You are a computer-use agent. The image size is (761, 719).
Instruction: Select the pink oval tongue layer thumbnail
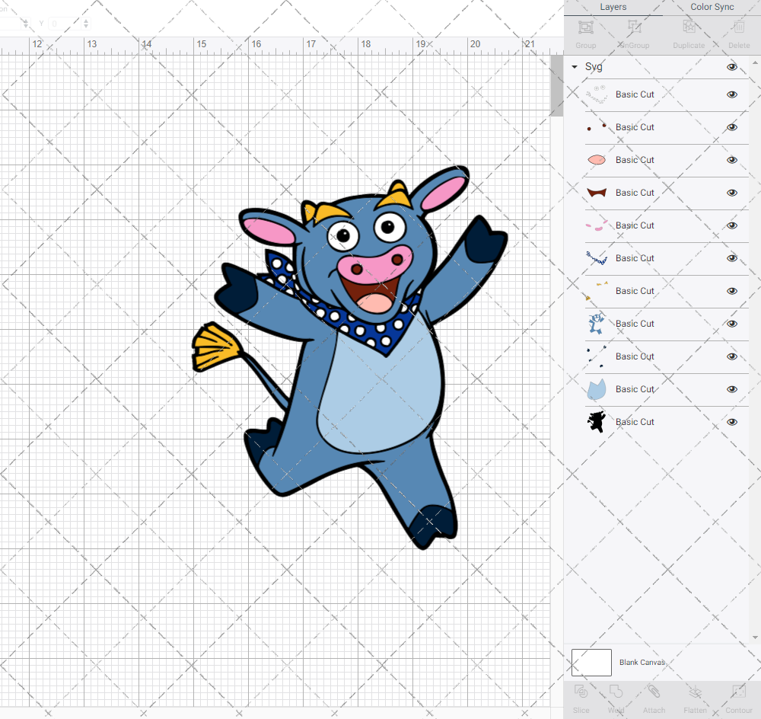(597, 160)
